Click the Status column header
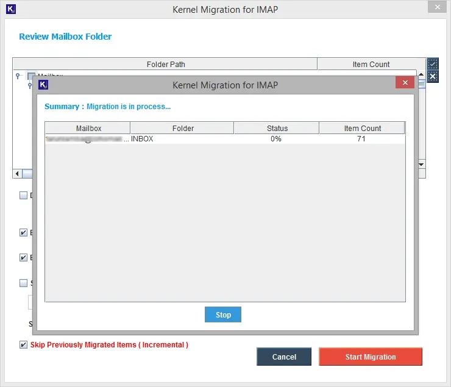Image resolution: width=451 pixels, height=387 pixels. [277, 128]
